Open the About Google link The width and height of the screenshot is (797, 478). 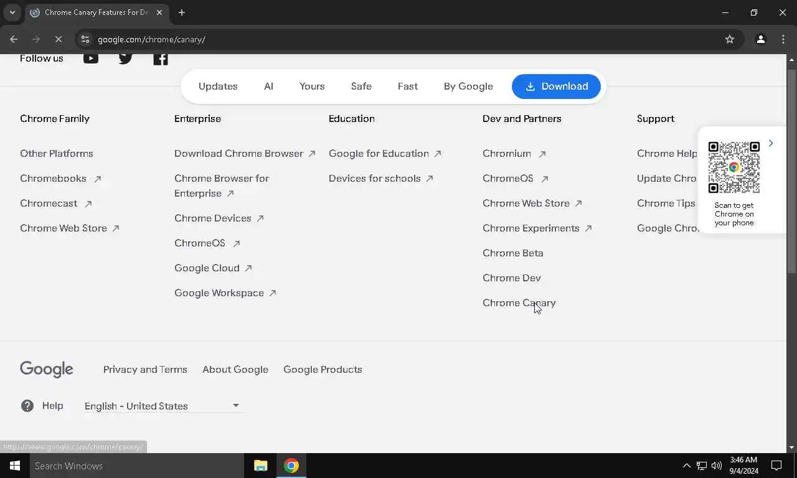(235, 370)
